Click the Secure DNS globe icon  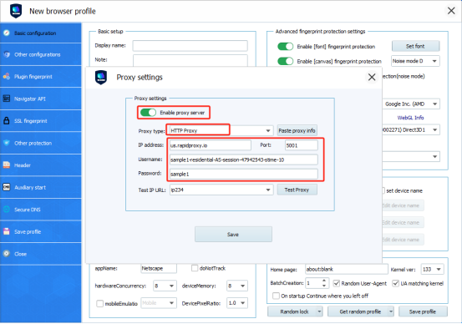click(x=7, y=210)
